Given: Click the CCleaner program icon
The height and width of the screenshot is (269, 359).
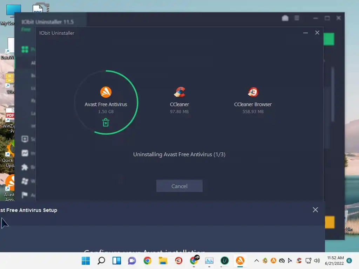Looking at the screenshot, I should click(x=179, y=92).
